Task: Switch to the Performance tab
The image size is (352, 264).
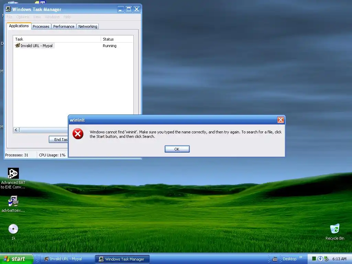Action: [64, 26]
